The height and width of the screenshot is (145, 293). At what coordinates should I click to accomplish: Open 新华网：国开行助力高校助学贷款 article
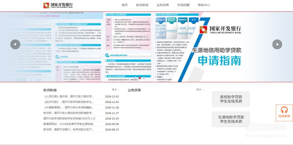[x=69, y=113]
